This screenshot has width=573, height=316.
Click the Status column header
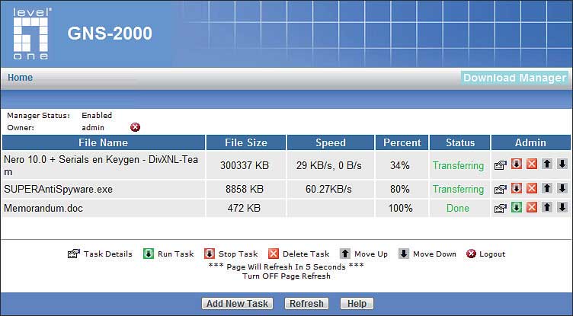click(x=460, y=142)
